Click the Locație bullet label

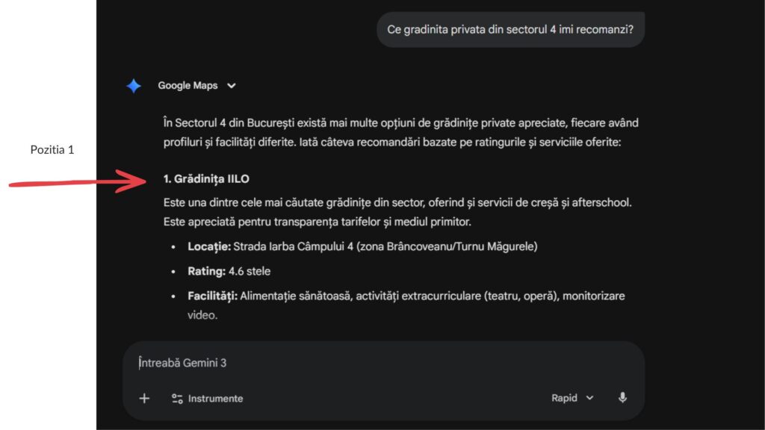point(209,246)
